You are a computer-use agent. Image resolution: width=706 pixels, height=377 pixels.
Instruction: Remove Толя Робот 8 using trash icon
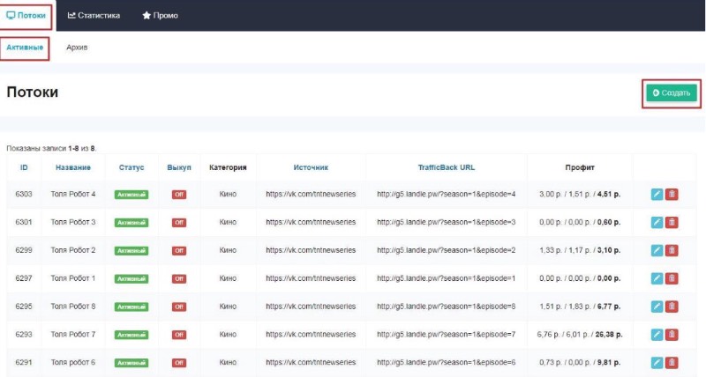click(672, 307)
